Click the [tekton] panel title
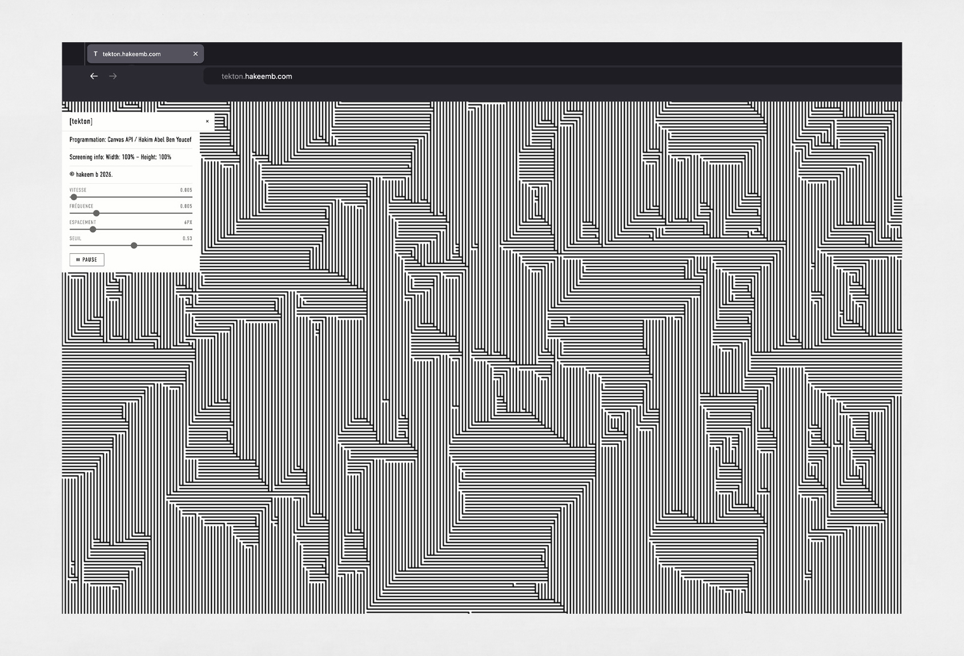 (81, 122)
